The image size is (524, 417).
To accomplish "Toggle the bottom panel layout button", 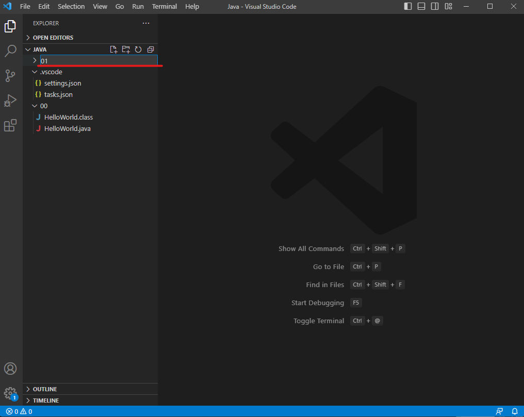I will [x=421, y=7].
